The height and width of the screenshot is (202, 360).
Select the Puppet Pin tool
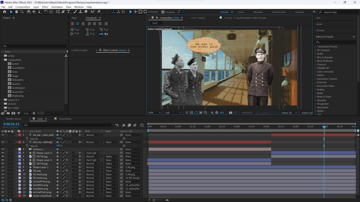[x=99, y=12]
